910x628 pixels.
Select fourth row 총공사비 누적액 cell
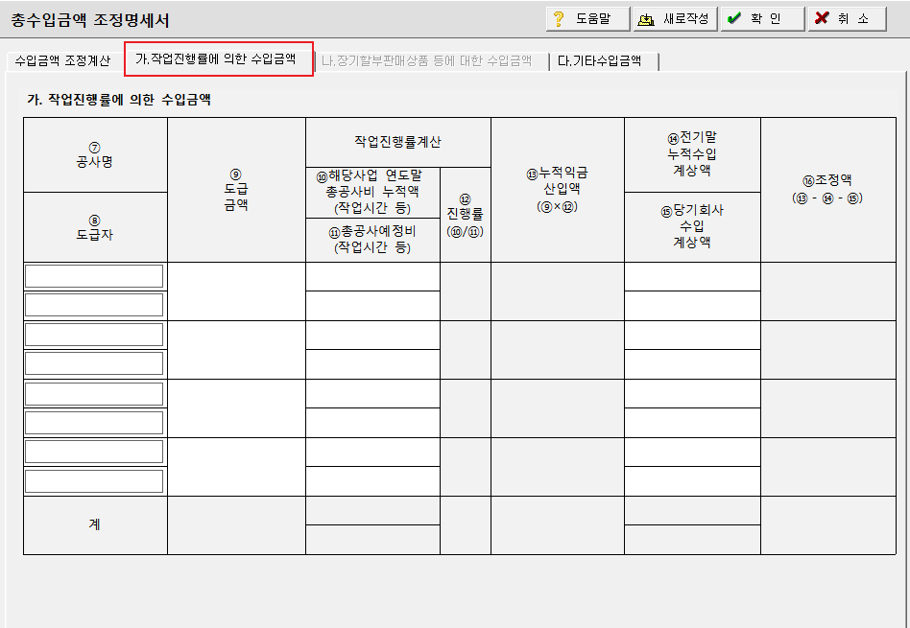click(x=372, y=453)
